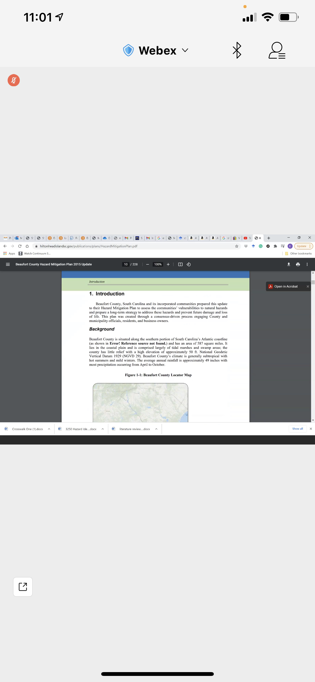Download the Hazard Mitigation Plan PDF
The image size is (315, 682).
coord(289,264)
